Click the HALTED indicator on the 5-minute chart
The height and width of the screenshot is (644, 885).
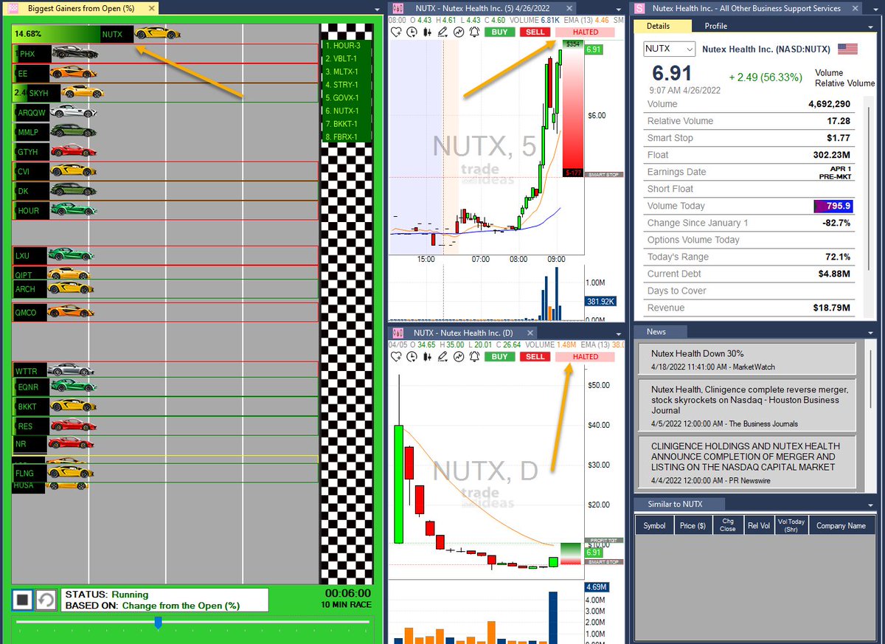586,32
